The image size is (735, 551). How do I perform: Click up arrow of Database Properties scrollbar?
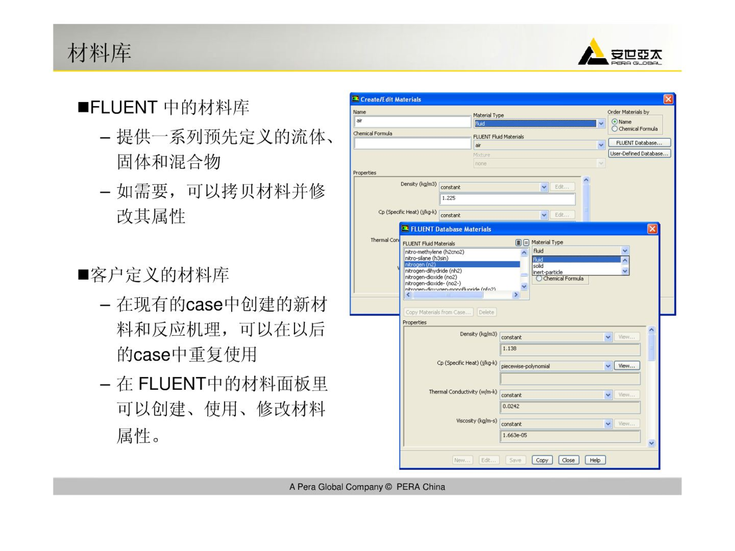[652, 330]
